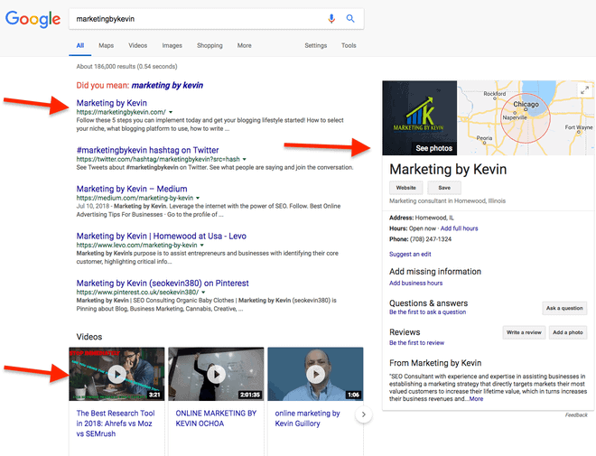Open search Tools
The width and height of the screenshot is (596, 456).
pos(349,45)
